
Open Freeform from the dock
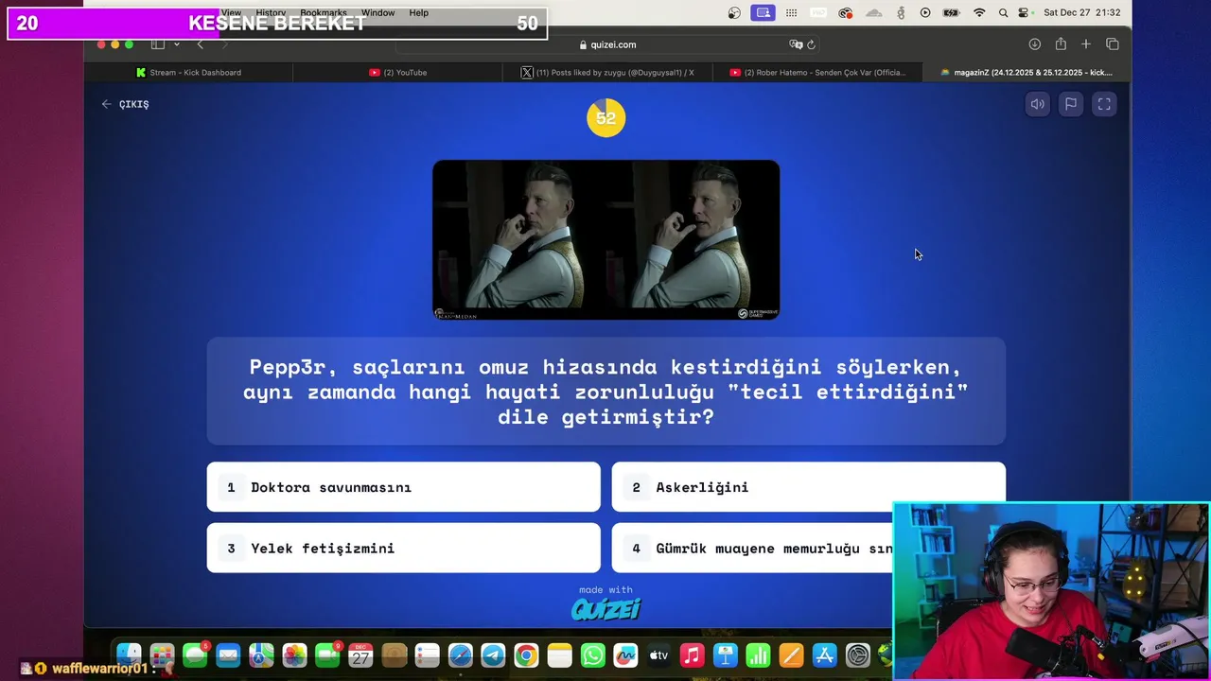[x=625, y=655]
